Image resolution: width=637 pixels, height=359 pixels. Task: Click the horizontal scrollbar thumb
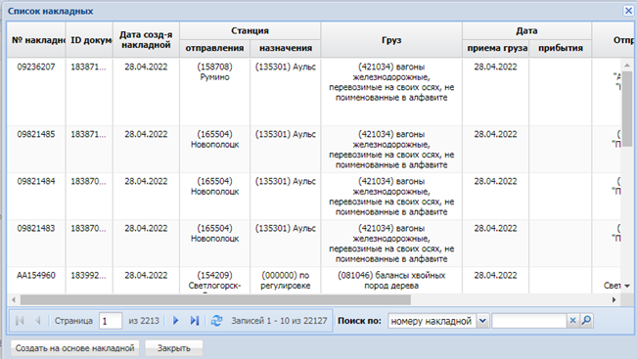215,299
